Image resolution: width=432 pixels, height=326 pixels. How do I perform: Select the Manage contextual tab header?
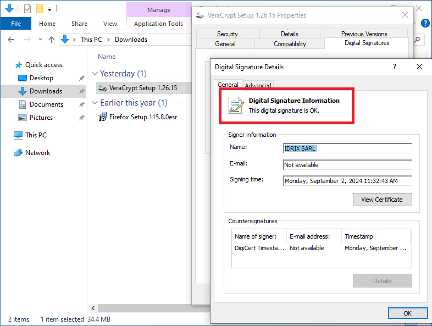159,10
